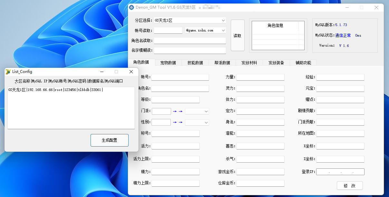389x197 pixels.
Task: Click the List_Config window icon
Action: pos(8,72)
